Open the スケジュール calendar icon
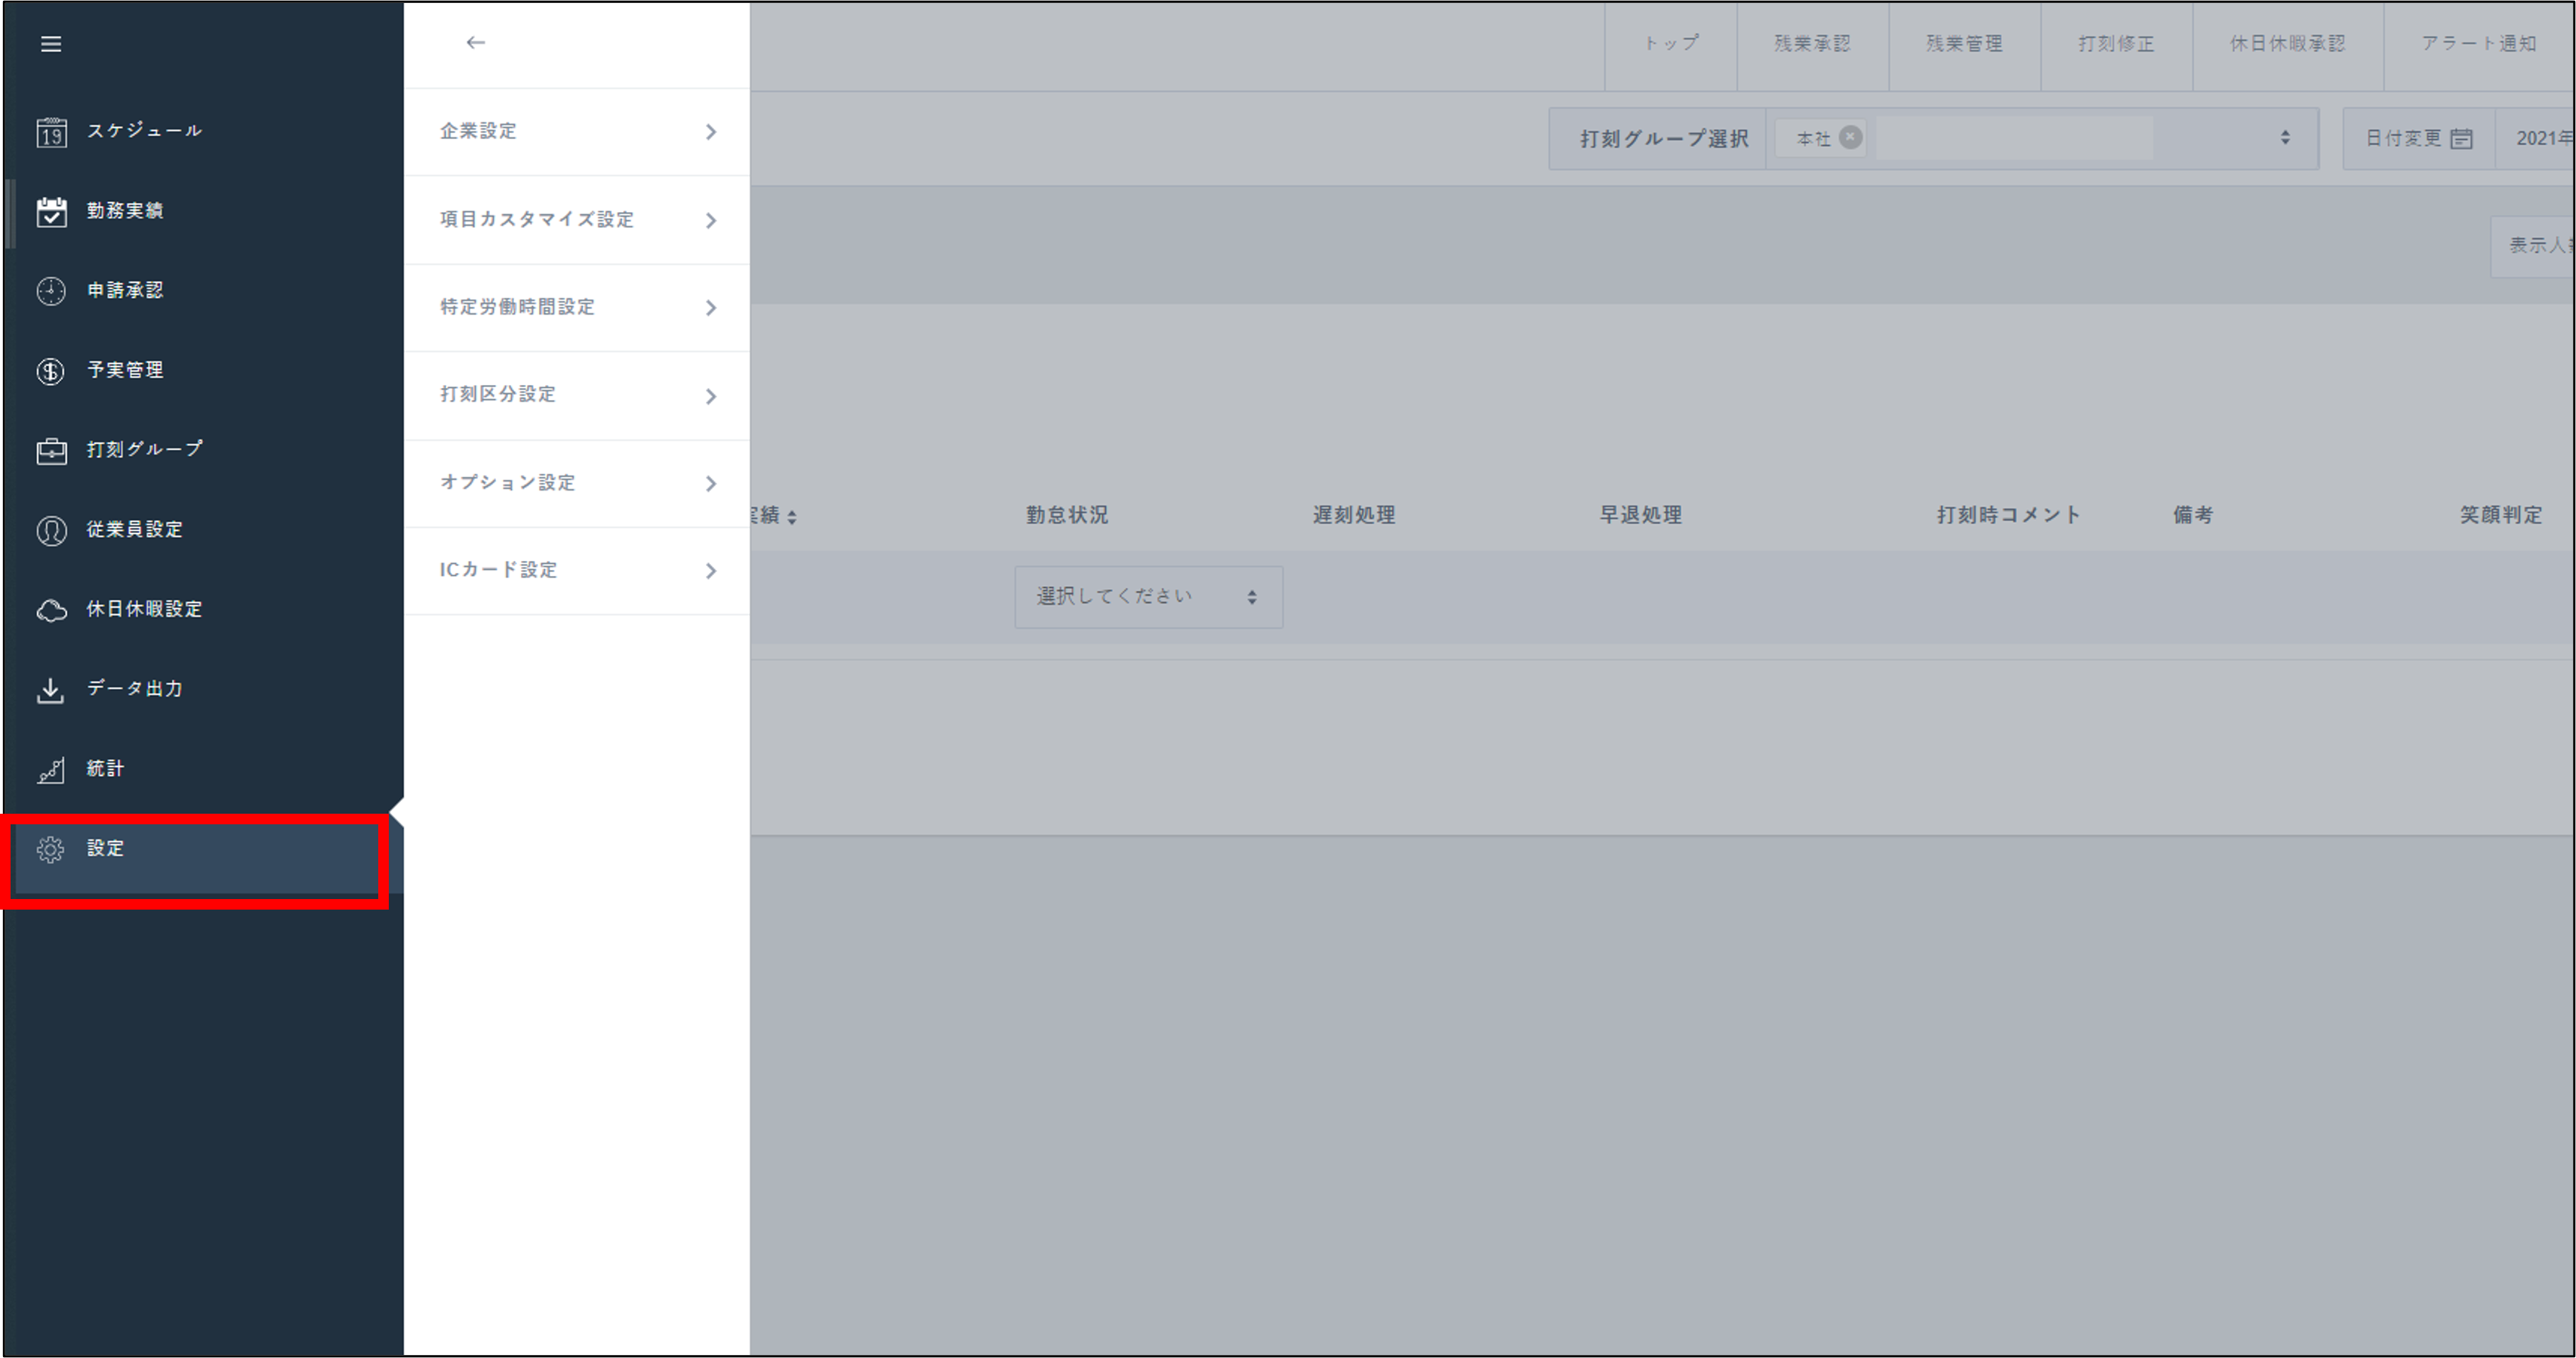The image size is (2576, 1358). click(x=51, y=132)
